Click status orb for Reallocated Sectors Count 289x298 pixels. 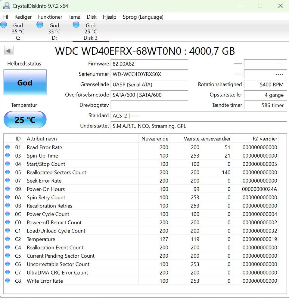pyautogui.click(x=8, y=172)
